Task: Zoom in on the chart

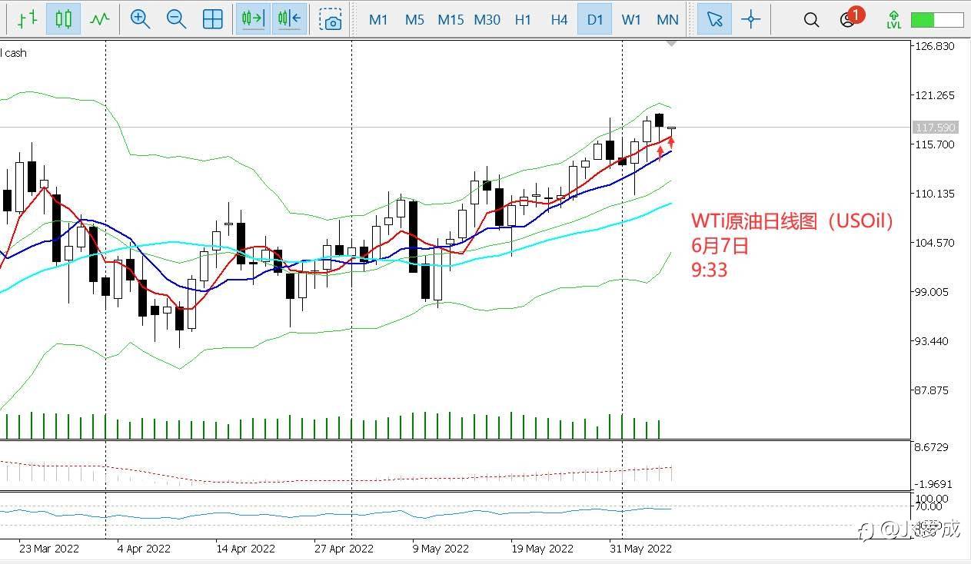Action: tap(140, 19)
